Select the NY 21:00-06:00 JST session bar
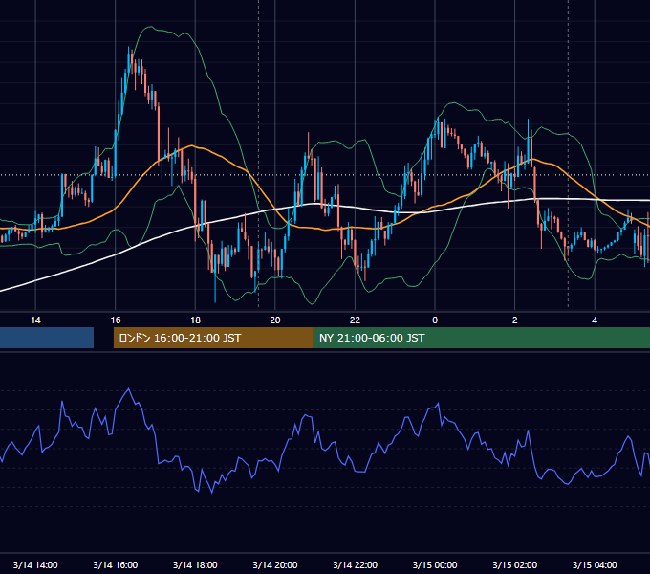The width and height of the screenshot is (650, 574). (481, 338)
